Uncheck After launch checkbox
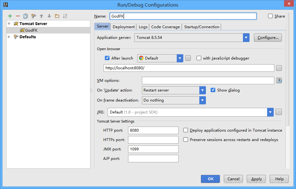296x189 pixels. pos(107,58)
